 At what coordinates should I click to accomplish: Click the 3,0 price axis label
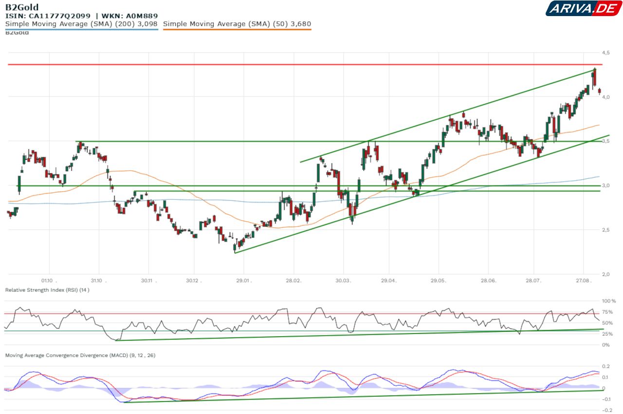(x=606, y=186)
